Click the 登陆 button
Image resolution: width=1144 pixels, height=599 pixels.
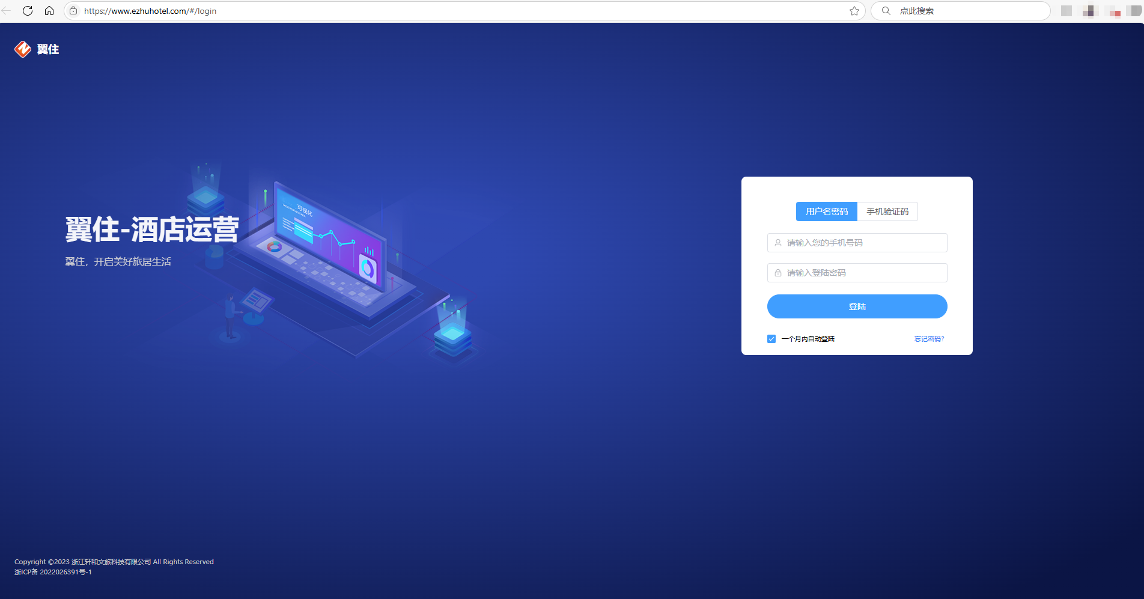(x=857, y=306)
